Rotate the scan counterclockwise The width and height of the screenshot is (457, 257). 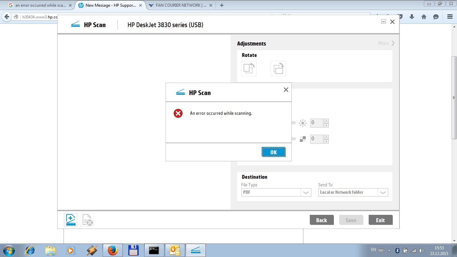tap(249, 69)
